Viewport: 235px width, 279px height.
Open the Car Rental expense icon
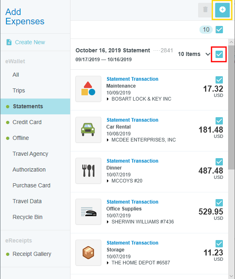88,130
